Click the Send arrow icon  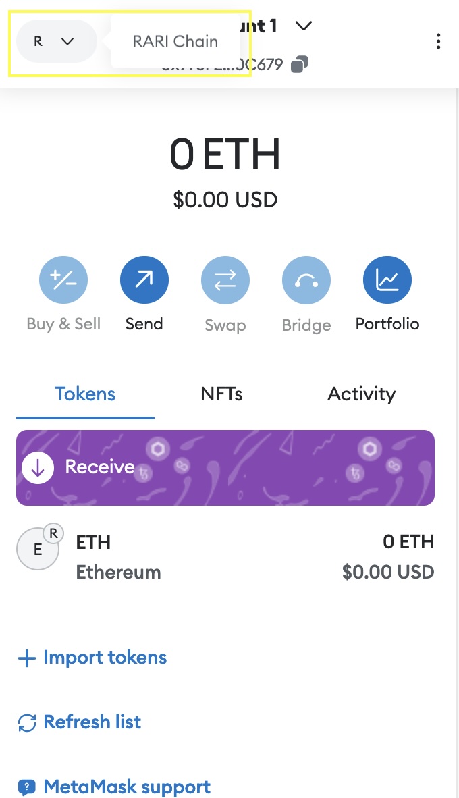point(144,280)
